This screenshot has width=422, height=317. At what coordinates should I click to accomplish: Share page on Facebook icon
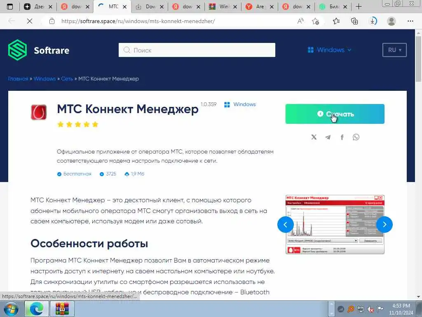point(342,137)
